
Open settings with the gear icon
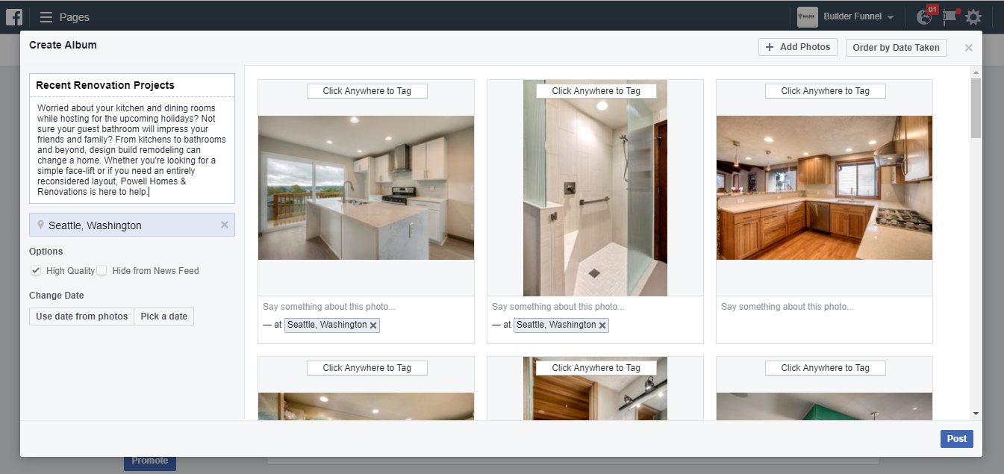[x=973, y=16]
